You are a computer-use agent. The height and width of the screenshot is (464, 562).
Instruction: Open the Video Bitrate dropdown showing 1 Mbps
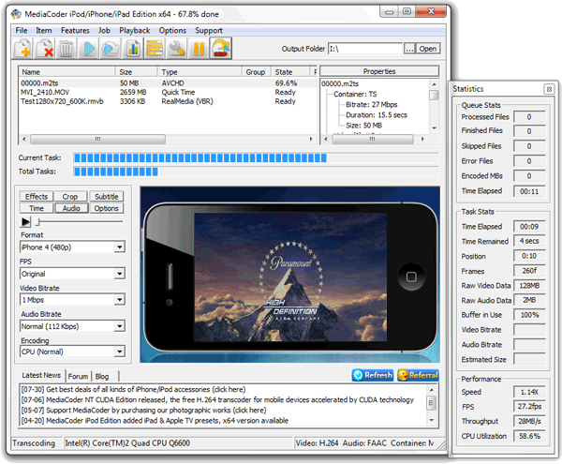pos(72,300)
